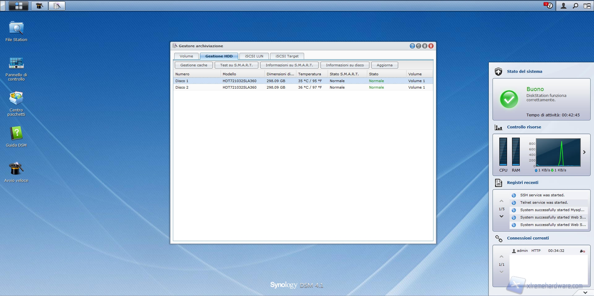Screen dimensions: 594x296
Task: Collapse widget panel using bottom chevron
Action: [x=585, y=292]
